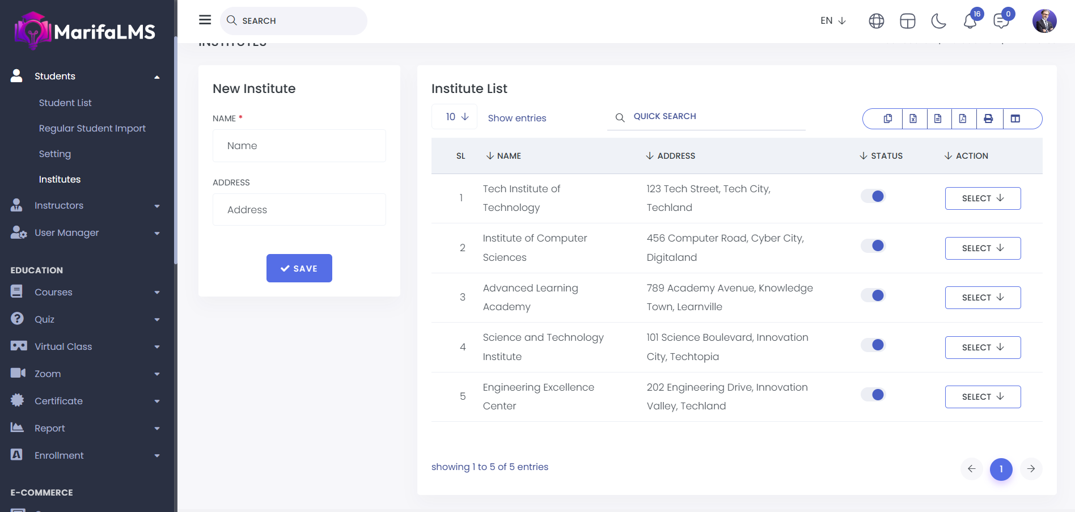Open column visibility icon

coord(1015,119)
